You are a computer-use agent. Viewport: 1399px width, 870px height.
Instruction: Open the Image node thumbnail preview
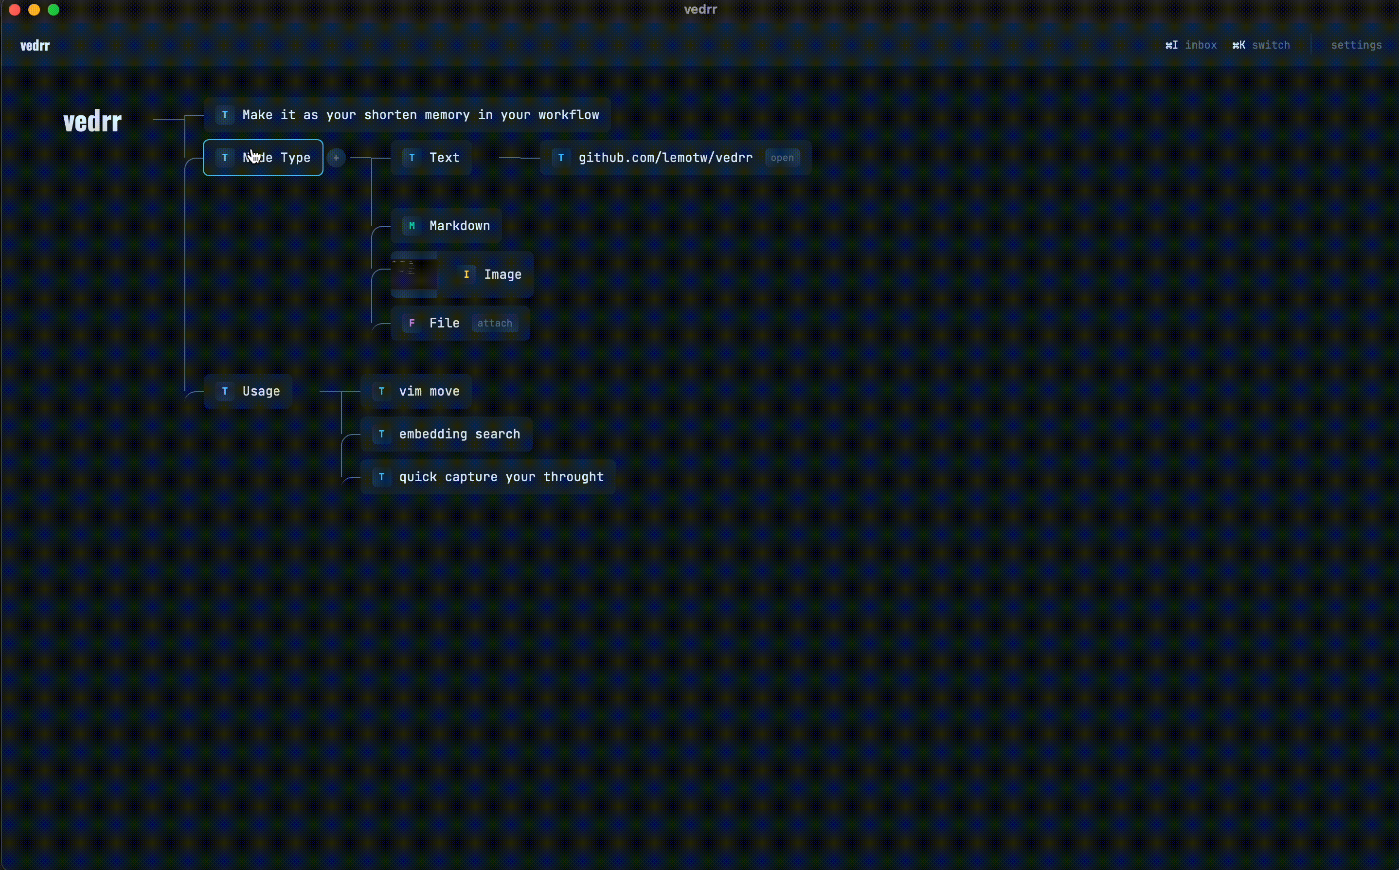coord(414,274)
